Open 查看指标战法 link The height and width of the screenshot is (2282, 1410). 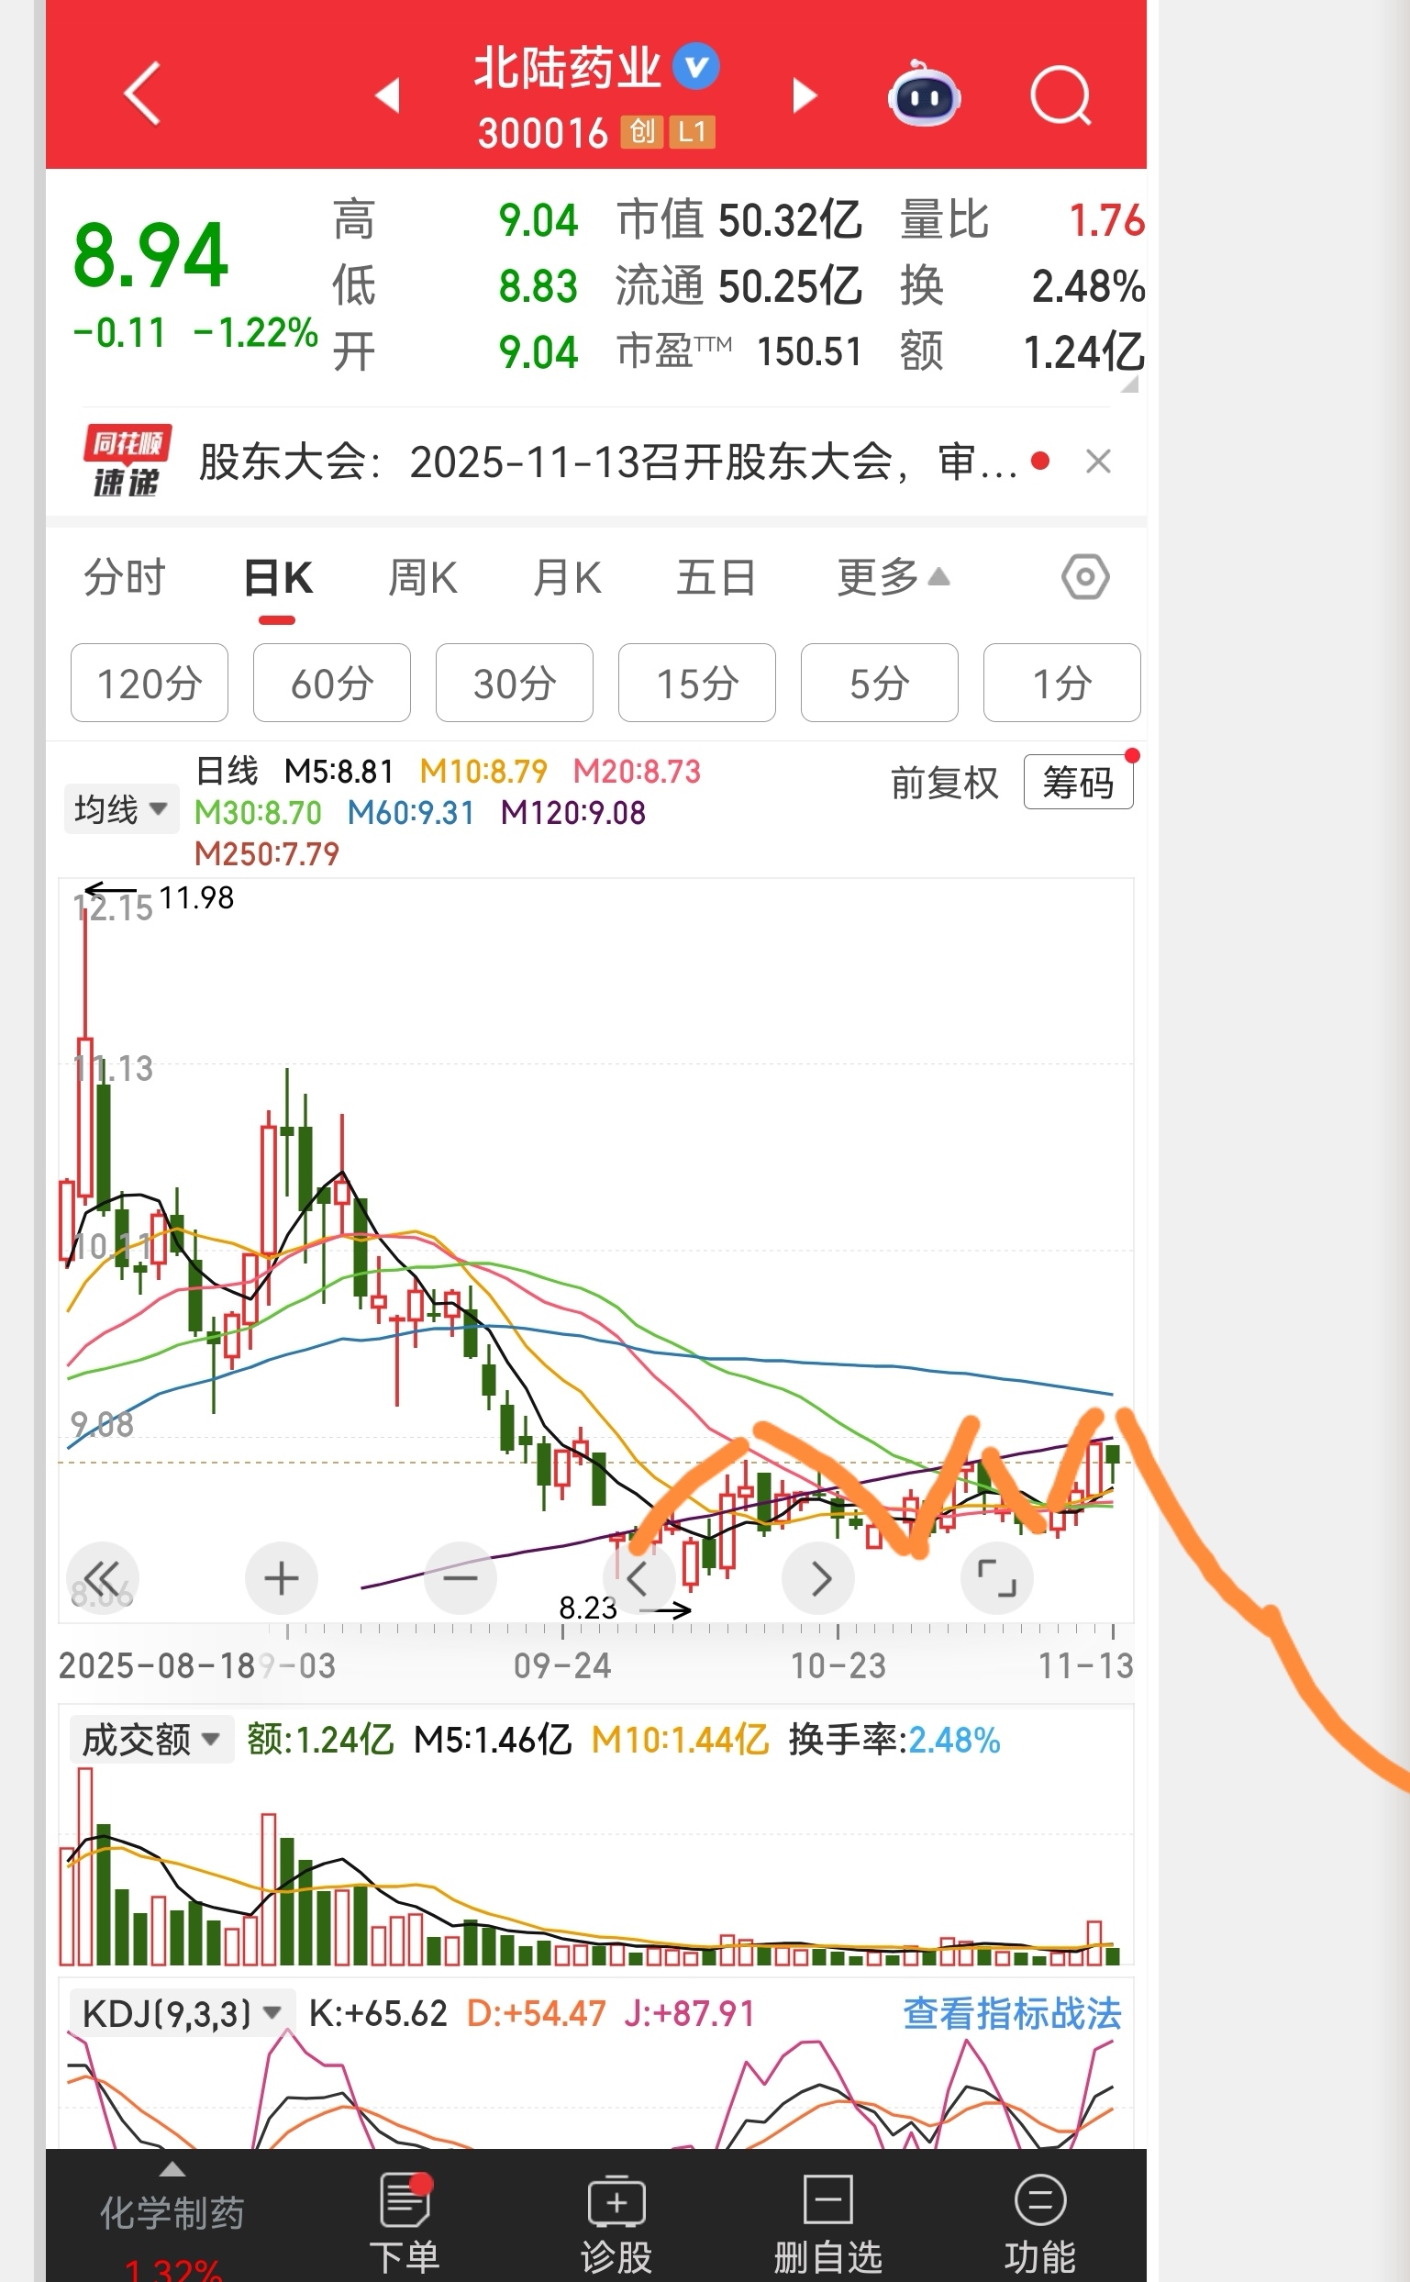click(x=1012, y=2013)
